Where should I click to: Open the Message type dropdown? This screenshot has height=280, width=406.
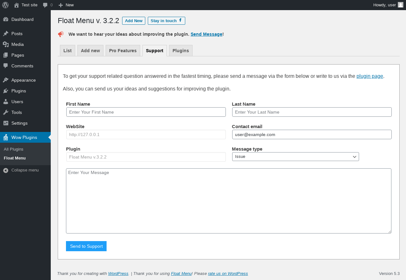click(296, 157)
